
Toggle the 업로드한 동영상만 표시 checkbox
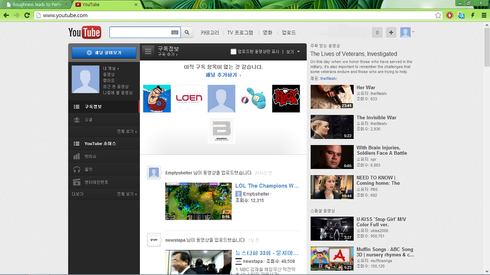[x=233, y=51]
